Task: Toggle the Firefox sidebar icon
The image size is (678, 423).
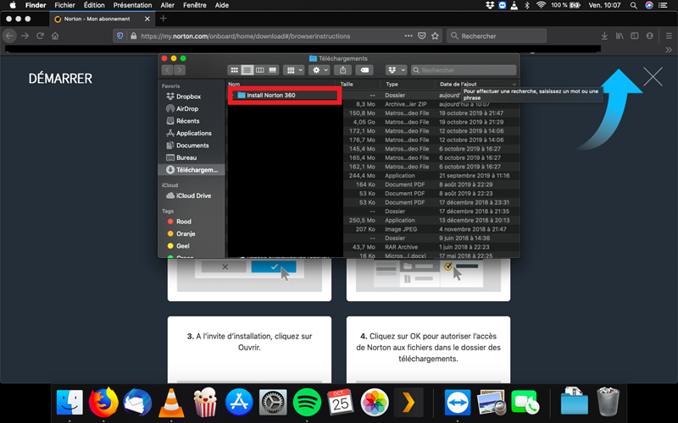Action: [x=634, y=36]
